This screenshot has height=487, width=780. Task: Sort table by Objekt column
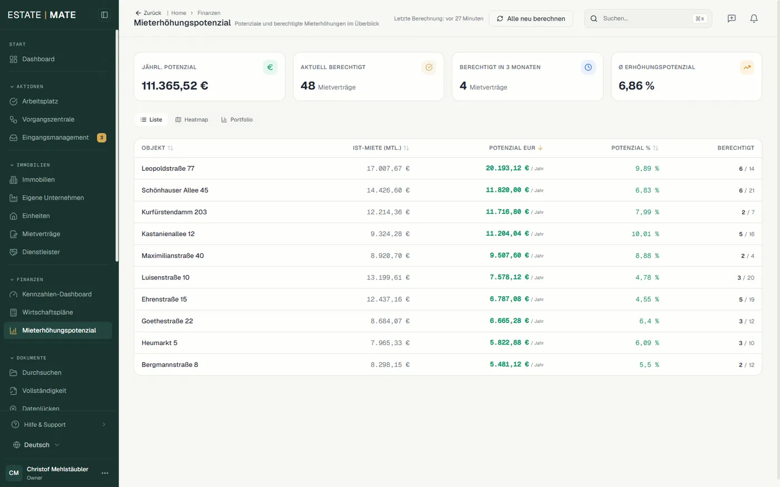coord(157,148)
